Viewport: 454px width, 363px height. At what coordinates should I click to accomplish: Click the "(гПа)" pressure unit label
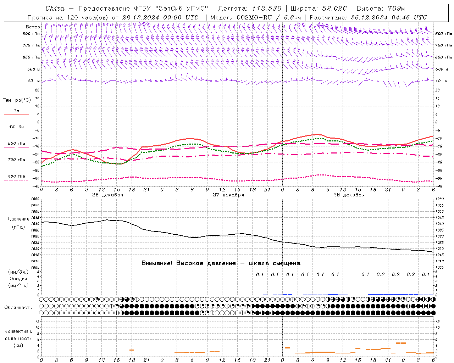[x=18, y=227]
